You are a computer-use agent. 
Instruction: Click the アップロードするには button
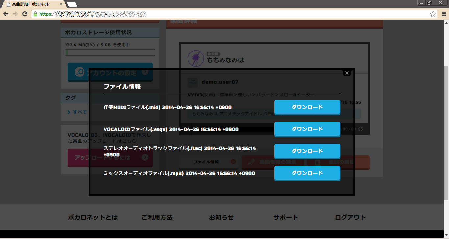click(110, 158)
